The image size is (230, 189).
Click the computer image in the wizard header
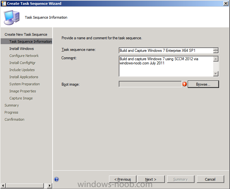click(12, 17)
